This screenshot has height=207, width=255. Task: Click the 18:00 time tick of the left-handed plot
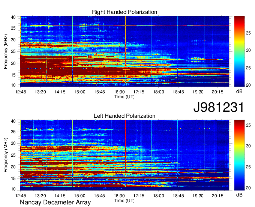point(159,196)
